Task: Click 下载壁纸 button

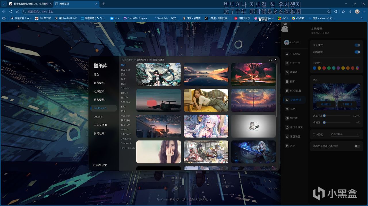Action: (x=347, y=105)
